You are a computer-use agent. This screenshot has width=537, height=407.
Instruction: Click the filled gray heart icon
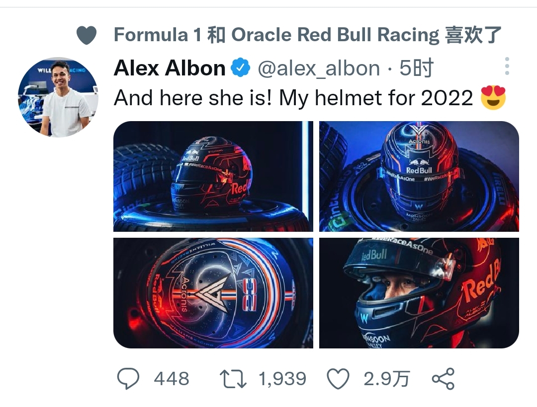click(x=87, y=36)
